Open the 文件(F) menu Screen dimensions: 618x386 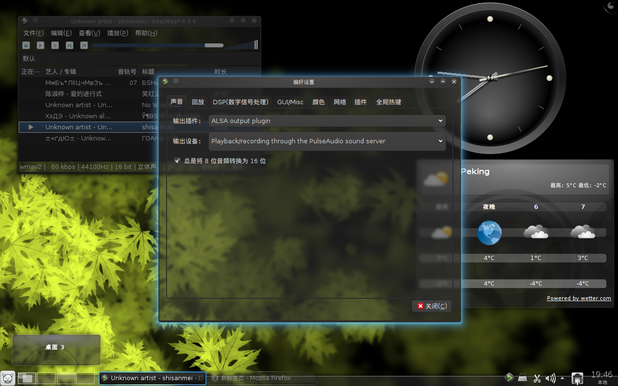(x=33, y=33)
